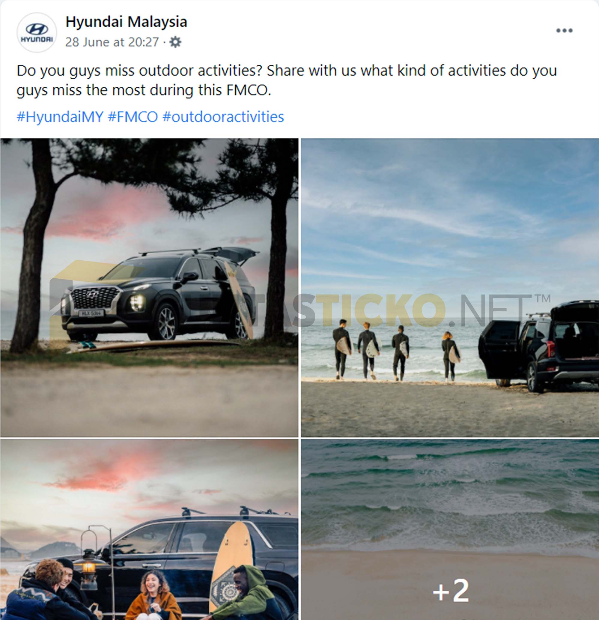Image resolution: width=599 pixels, height=620 pixels.
Task: Open the three-dot post options menu
Action: click(564, 31)
